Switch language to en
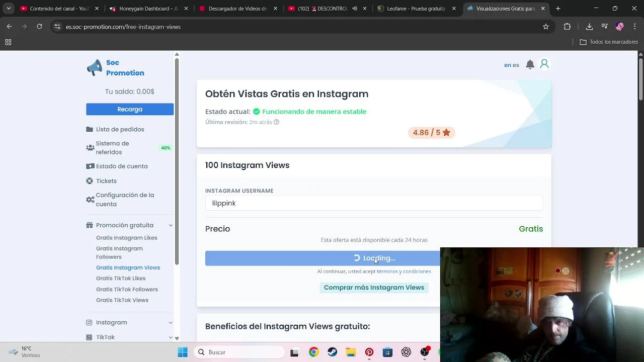This screenshot has height=362, width=644. [x=508, y=65]
